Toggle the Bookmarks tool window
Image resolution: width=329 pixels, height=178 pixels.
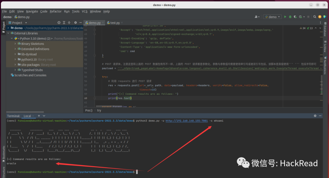(4, 154)
